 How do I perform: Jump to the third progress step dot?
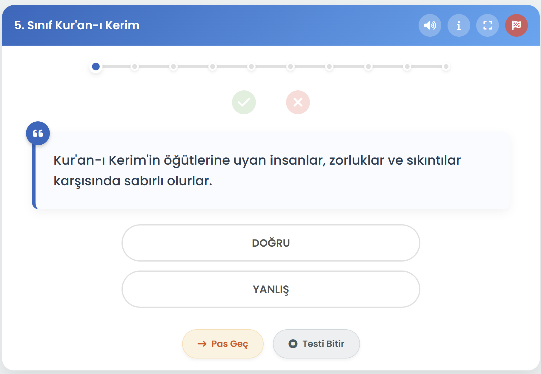(173, 67)
